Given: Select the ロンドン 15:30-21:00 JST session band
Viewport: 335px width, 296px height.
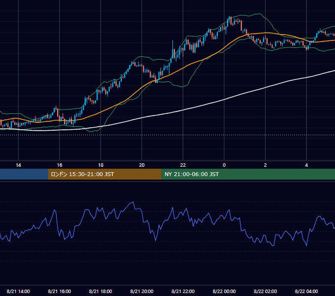Looking at the screenshot, I should (104, 174).
